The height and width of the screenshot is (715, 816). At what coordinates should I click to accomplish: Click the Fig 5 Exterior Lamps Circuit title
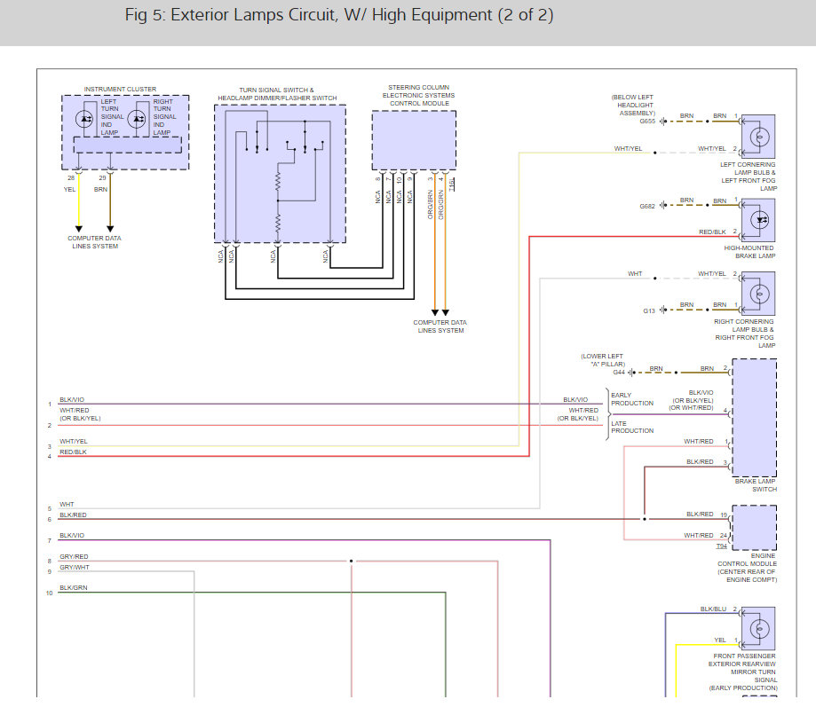click(339, 15)
